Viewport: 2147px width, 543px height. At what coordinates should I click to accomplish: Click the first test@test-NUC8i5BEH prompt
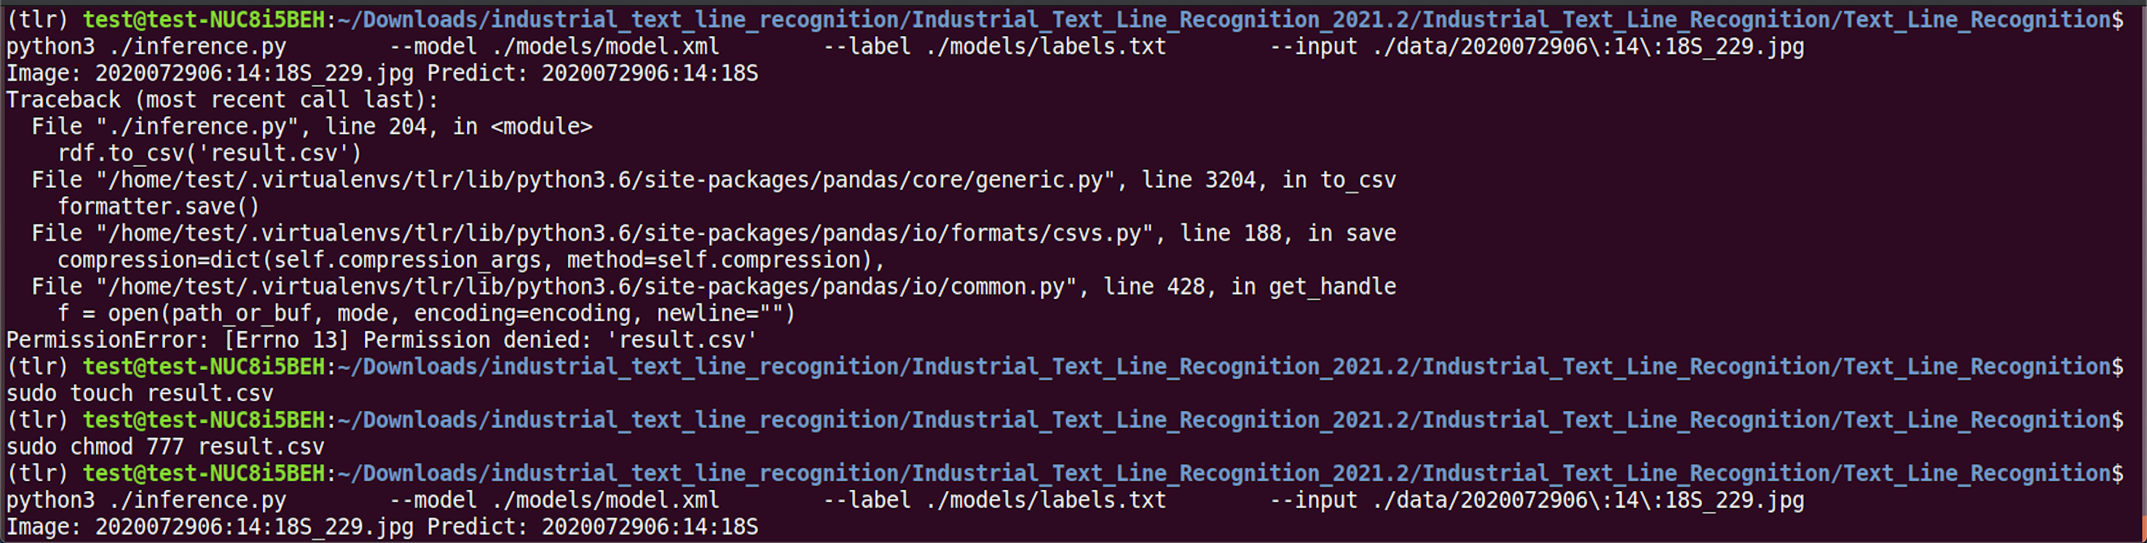point(204,20)
